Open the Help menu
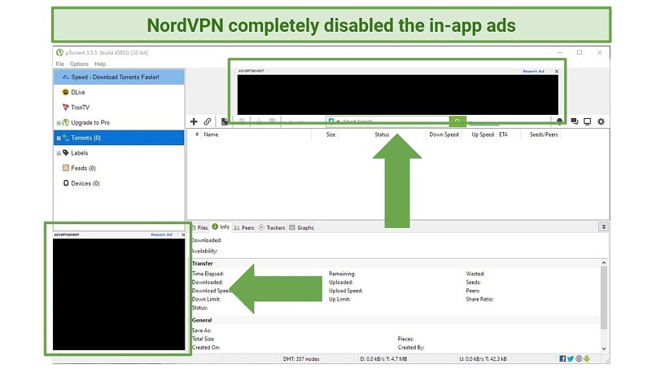Image resolution: width=656 pixels, height=369 pixels. coord(100,64)
